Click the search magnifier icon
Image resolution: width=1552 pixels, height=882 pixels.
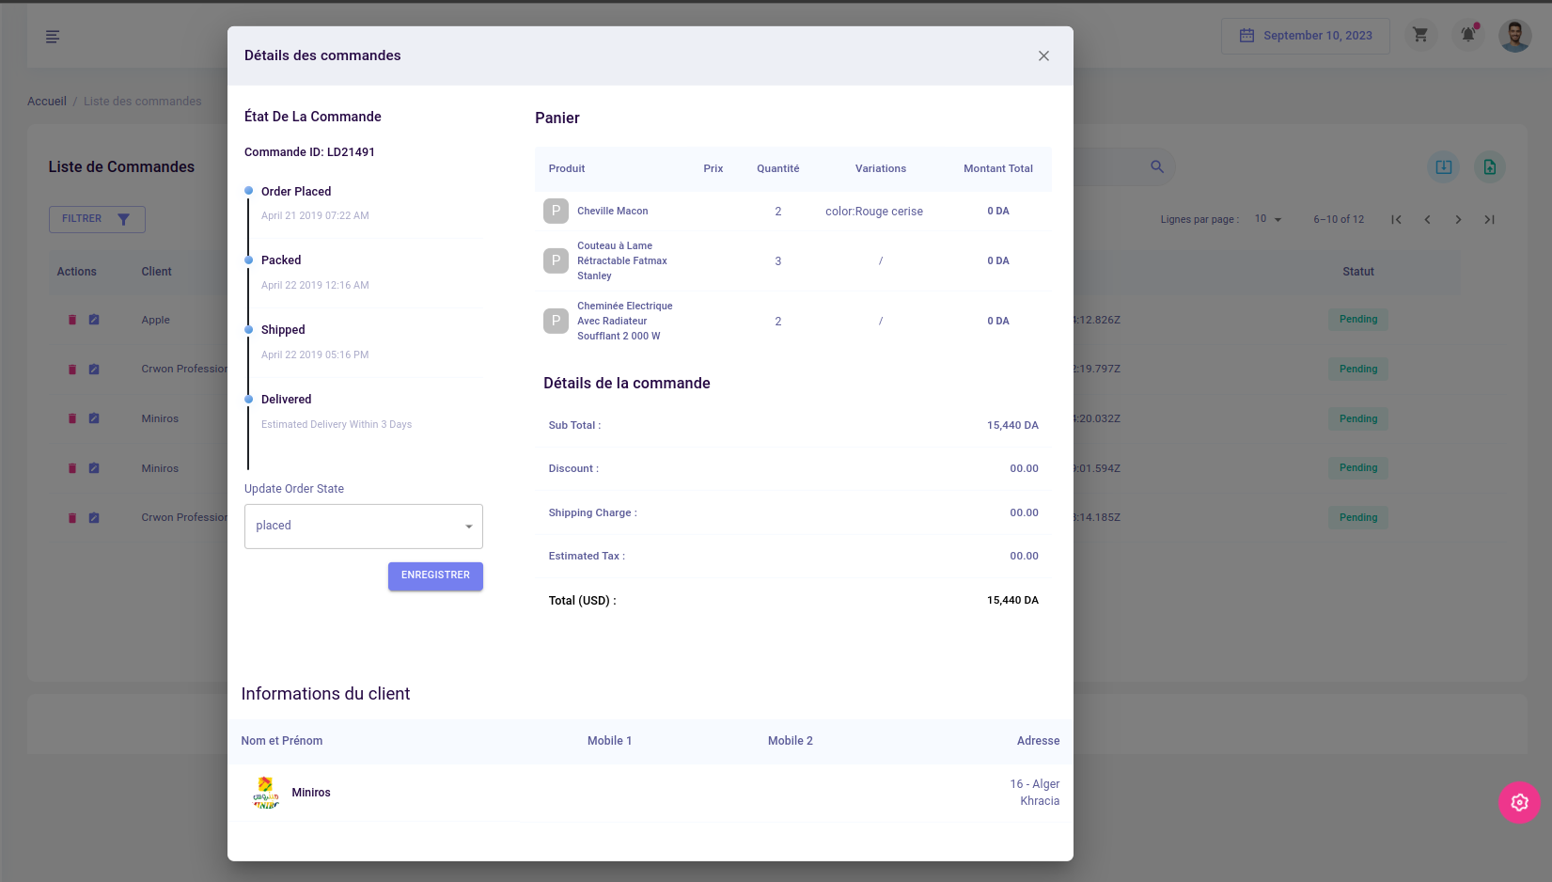pos(1157,166)
